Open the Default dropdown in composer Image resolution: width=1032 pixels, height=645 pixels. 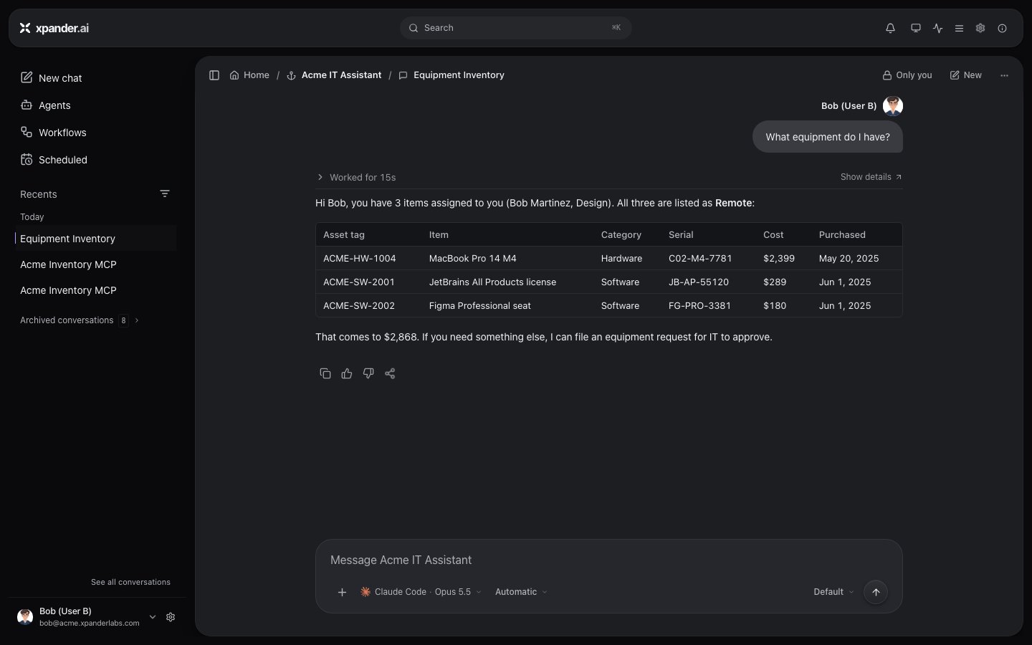833,592
